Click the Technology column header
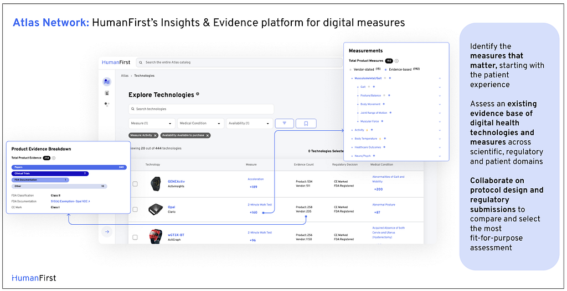Screen dimensions: 567x291 153,165
